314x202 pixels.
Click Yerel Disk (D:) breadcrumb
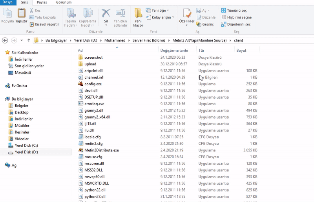coord(86,40)
